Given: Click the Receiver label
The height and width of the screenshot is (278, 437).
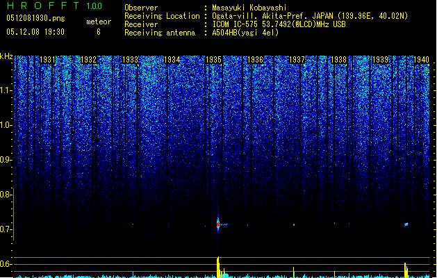Looking at the screenshot, I should (141, 24).
